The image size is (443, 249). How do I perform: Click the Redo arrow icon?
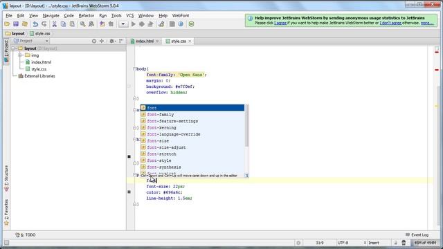44,24
